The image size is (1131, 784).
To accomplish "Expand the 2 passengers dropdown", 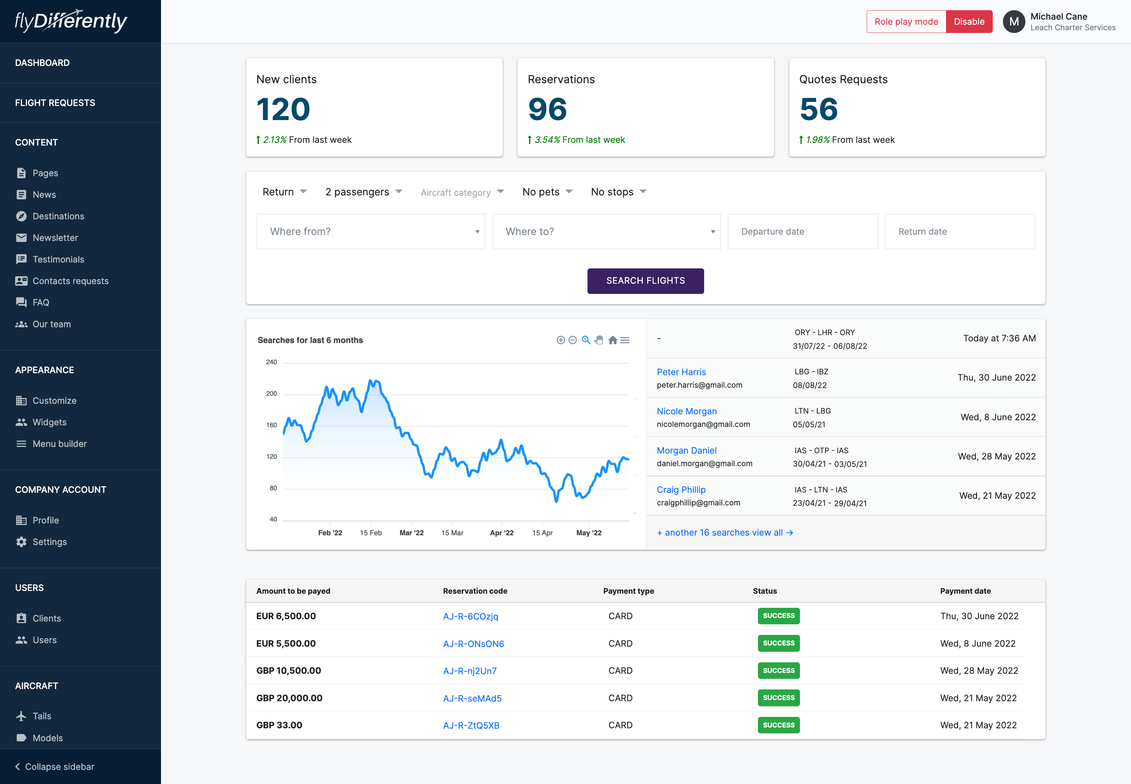I will tap(363, 192).
